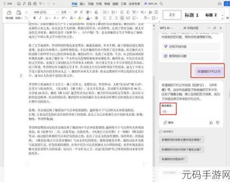
Task: Switch to the 引用 ribbon tab
Action: pos(99,4)
